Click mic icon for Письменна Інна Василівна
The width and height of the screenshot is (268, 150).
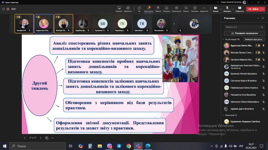click(264, 95)
